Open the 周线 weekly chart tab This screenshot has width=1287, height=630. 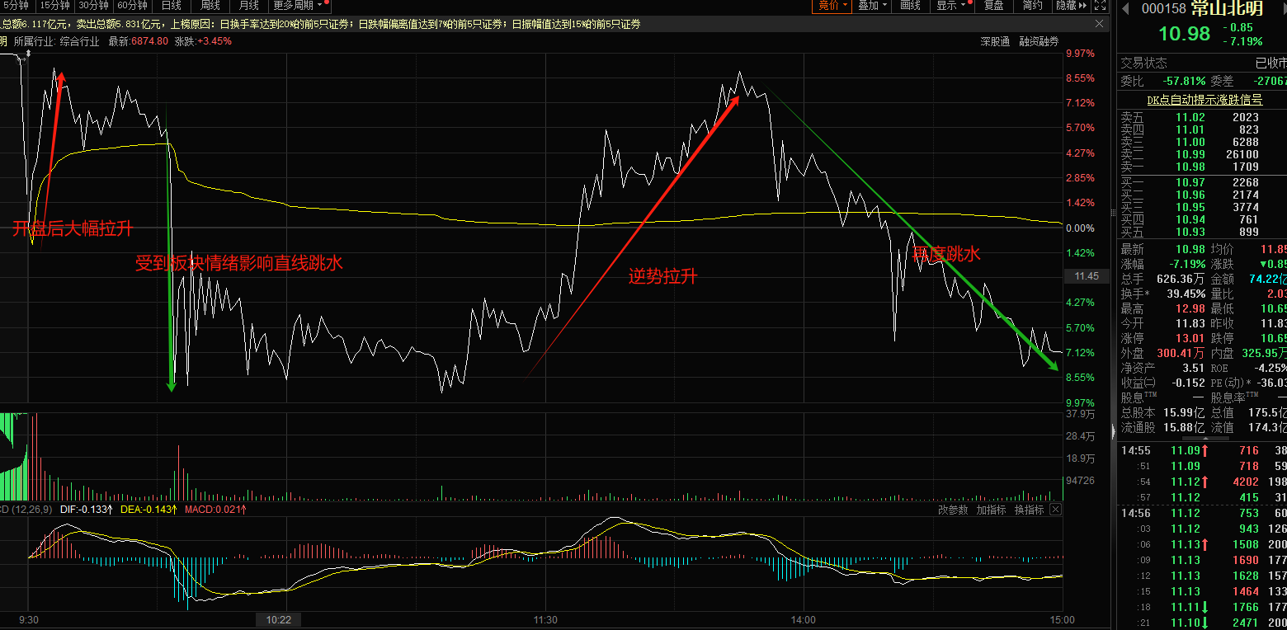point(210,5)
